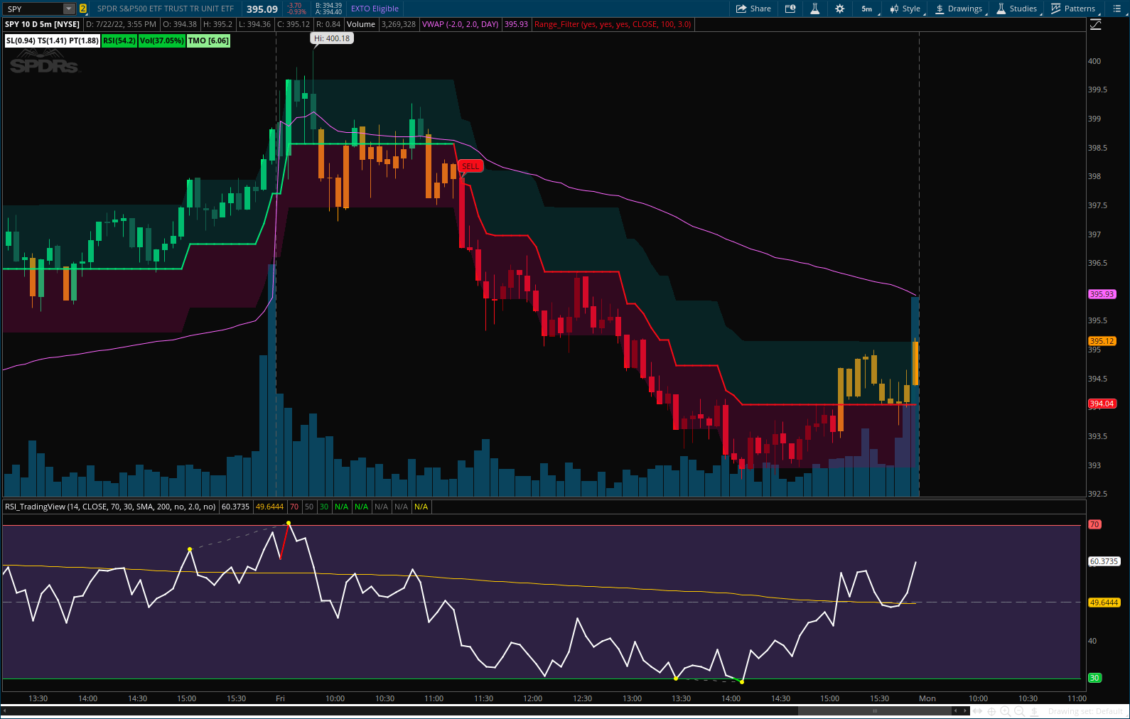Click the SL(0.94) TS(1.41) PT(1.88) label
The width and height of the screenshot is (1130, 719).
(53, 40)
